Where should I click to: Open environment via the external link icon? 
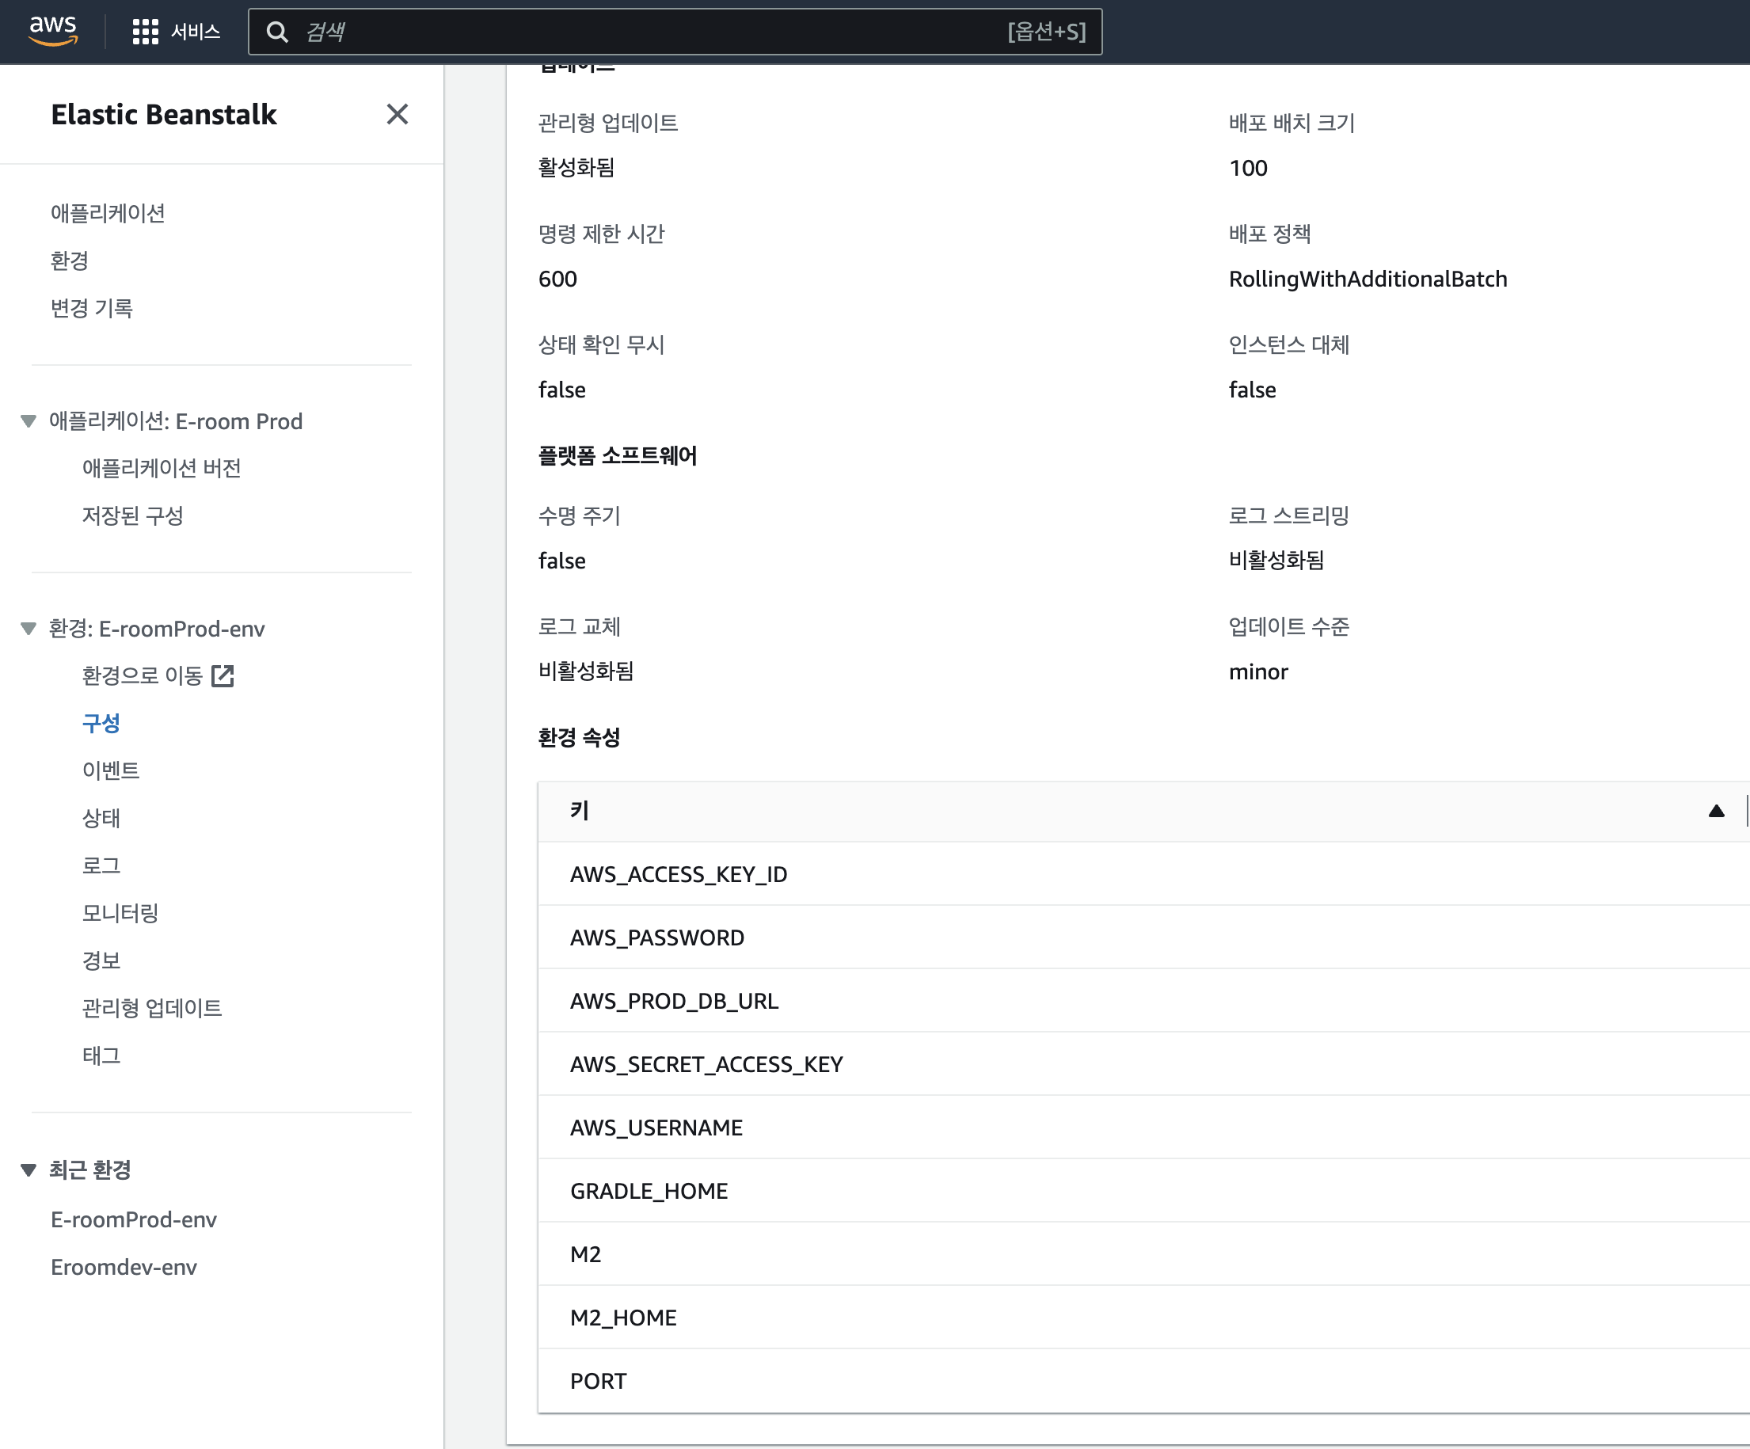[223, 675]
